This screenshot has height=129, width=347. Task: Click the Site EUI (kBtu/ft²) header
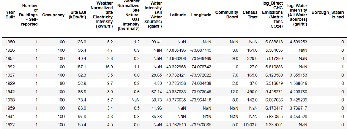pos(77,15)
